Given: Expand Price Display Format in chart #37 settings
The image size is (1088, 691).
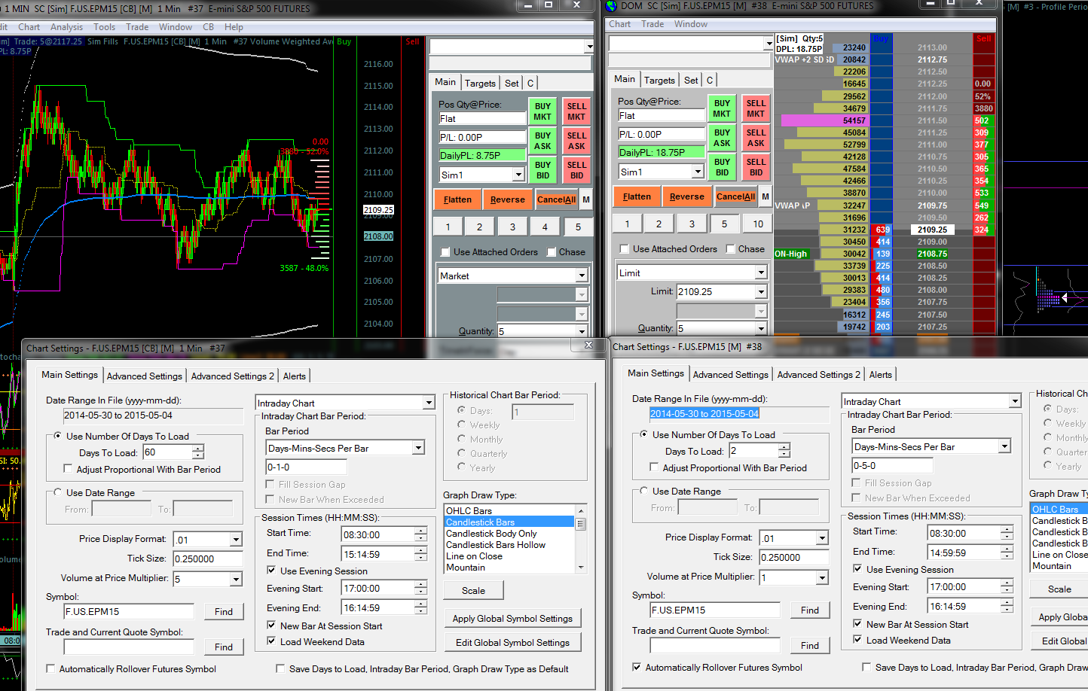Looking at the screenshot, I should 236,540.
